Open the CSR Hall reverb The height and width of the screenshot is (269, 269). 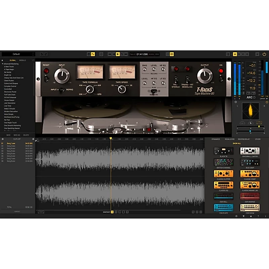(x=224, y=196)
